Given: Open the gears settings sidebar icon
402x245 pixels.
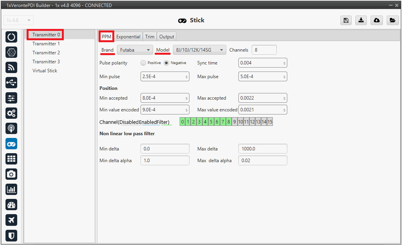Looking at the screenshot, I should coord(11,113).
